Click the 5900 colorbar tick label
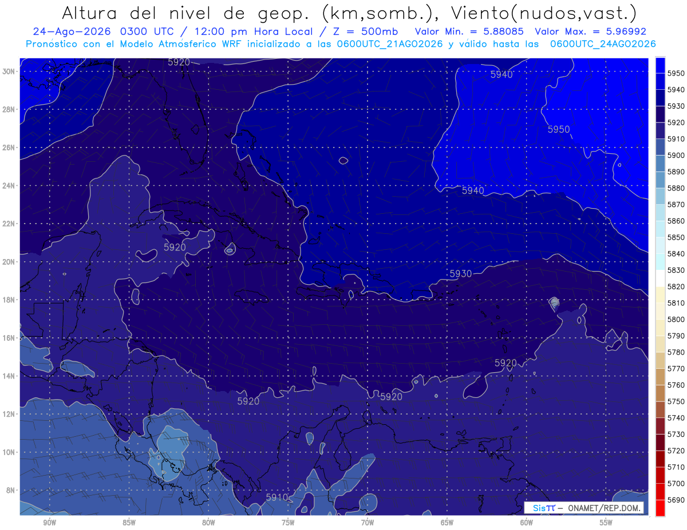The height and width of the screenshot is (530, 687). [x=676, y=156]
